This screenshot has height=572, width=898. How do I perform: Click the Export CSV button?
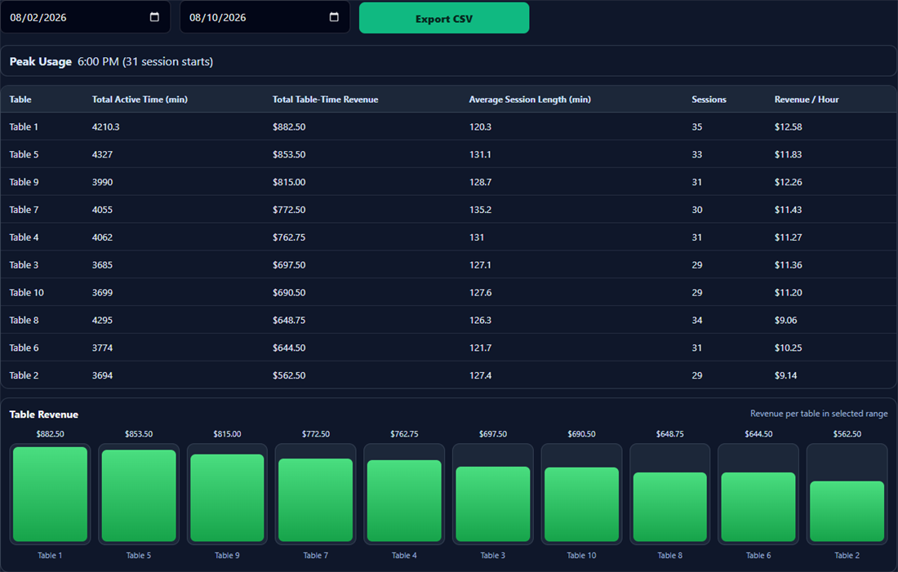tap(444, 18)
